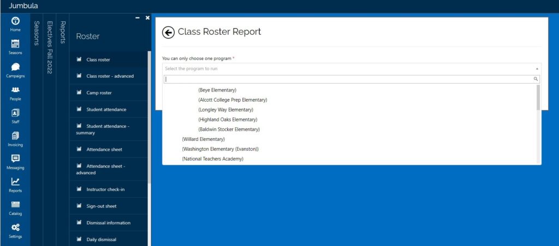Click the dropdown list scrollbar
559x246 pixels.
[538, 98]
